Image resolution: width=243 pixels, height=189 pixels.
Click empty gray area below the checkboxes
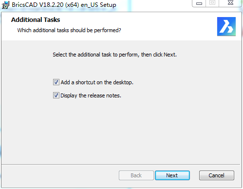tap(121, 130)
